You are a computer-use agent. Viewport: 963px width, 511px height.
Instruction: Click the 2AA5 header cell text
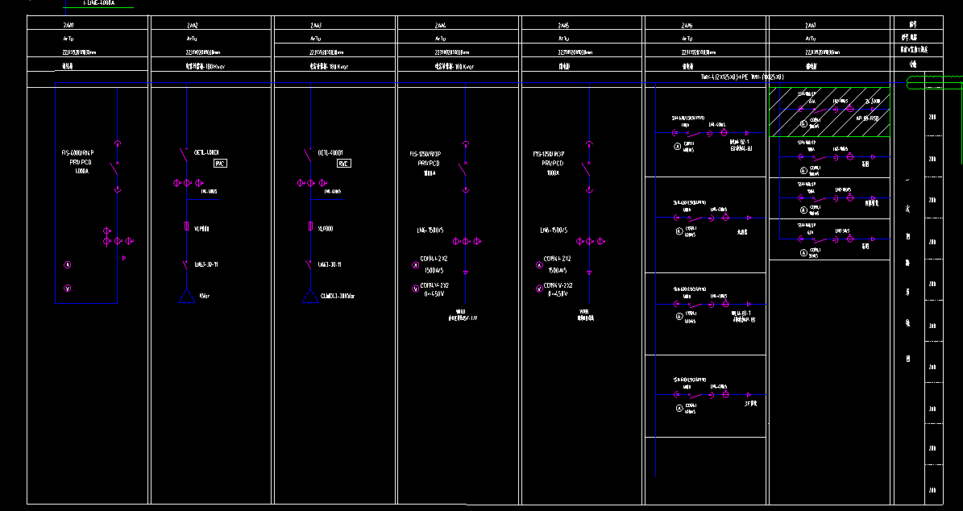pyautogui.click(x=563, y=25)
